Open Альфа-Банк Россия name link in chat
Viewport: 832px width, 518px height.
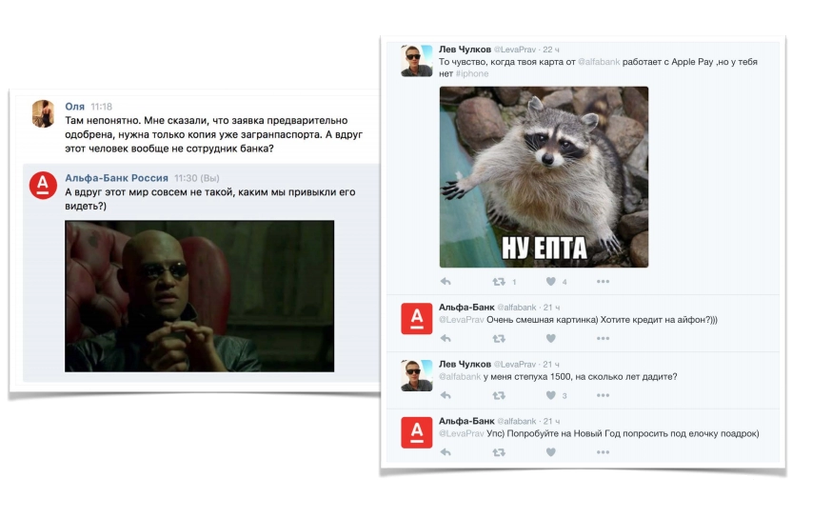click(x=116, y=178)
